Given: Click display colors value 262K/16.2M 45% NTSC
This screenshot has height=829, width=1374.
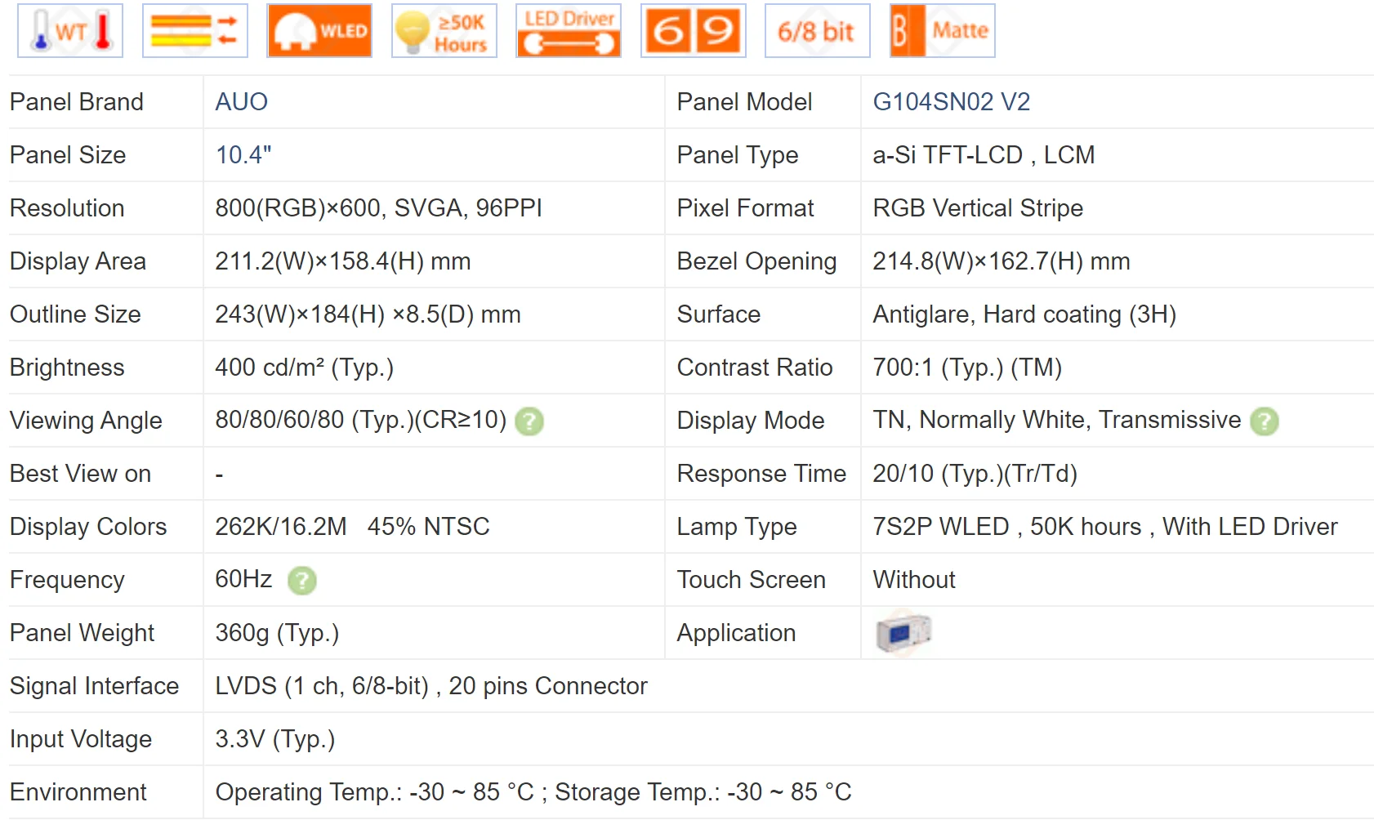Looking at the screenshot, I should (352, 527).
